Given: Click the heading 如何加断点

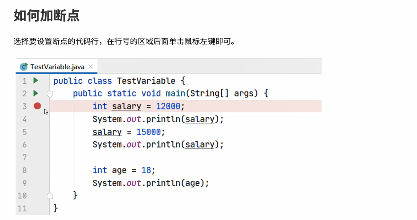Looking at the screenshot, I should [46, 16].
